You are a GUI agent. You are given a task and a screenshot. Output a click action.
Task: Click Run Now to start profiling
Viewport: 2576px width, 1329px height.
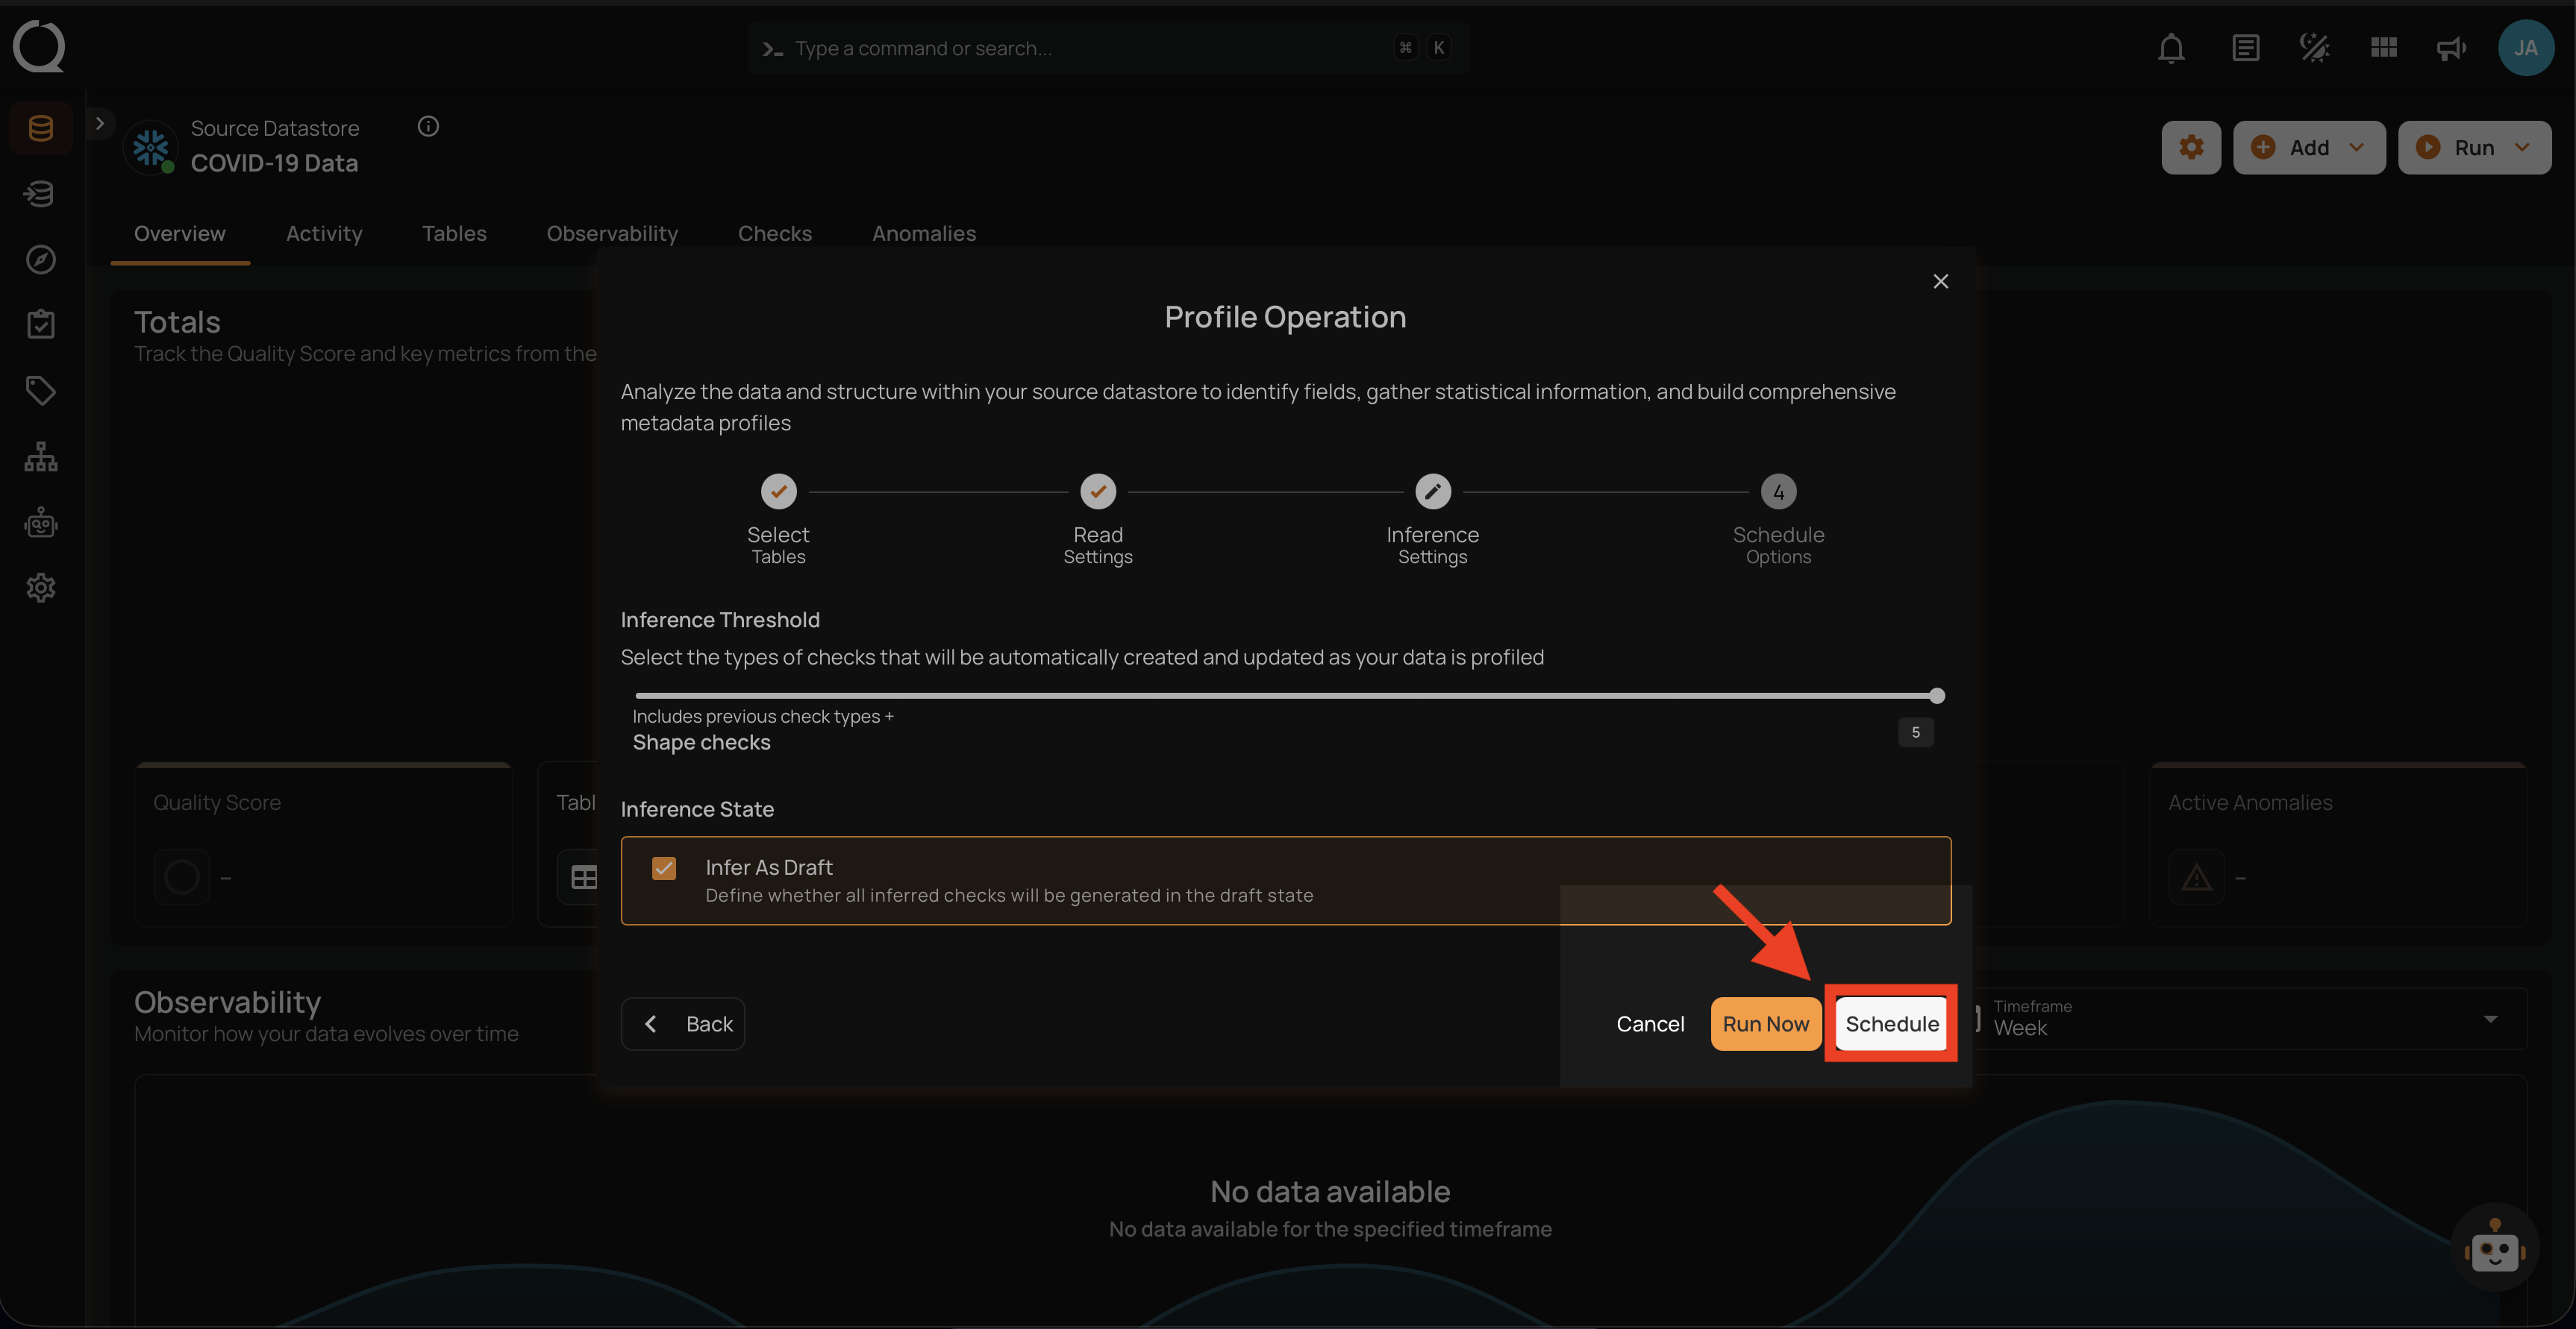click(x=1765, y=1023)
